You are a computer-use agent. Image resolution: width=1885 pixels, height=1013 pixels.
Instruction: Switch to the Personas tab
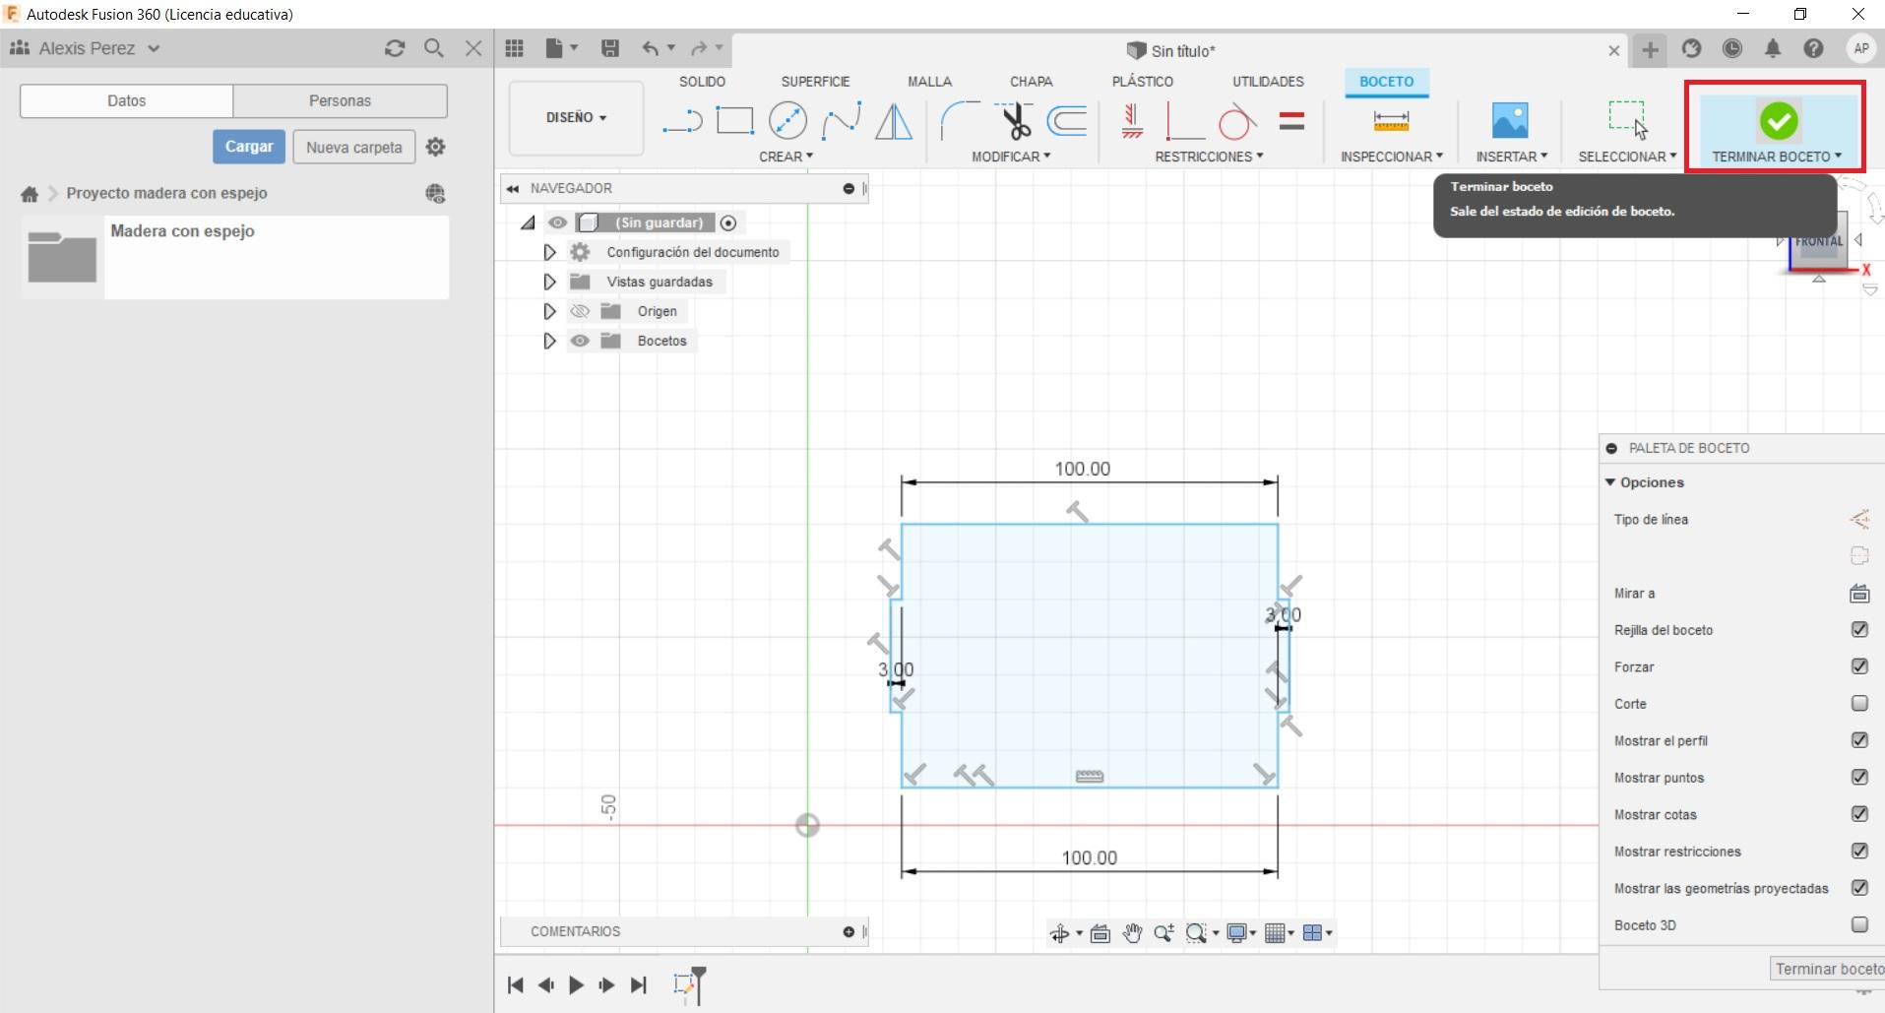pos(340,100)
